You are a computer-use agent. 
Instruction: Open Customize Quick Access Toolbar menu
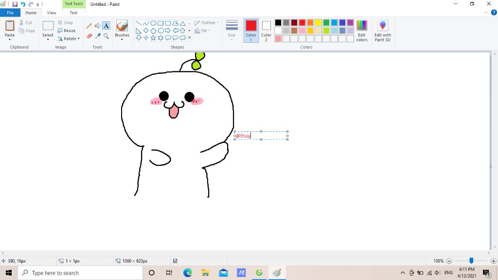click(x=37, y=4)
